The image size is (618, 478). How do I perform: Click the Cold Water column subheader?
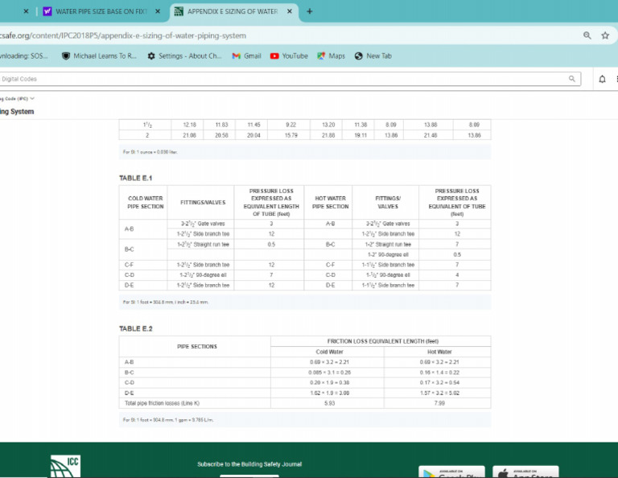pyautogui.click(x=329, y=352)
